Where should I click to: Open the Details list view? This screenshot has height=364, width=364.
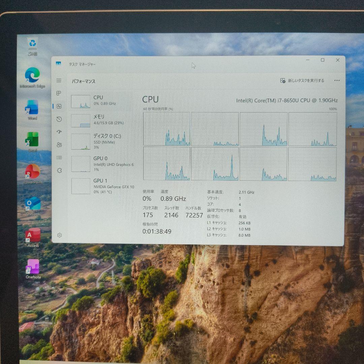59,157
